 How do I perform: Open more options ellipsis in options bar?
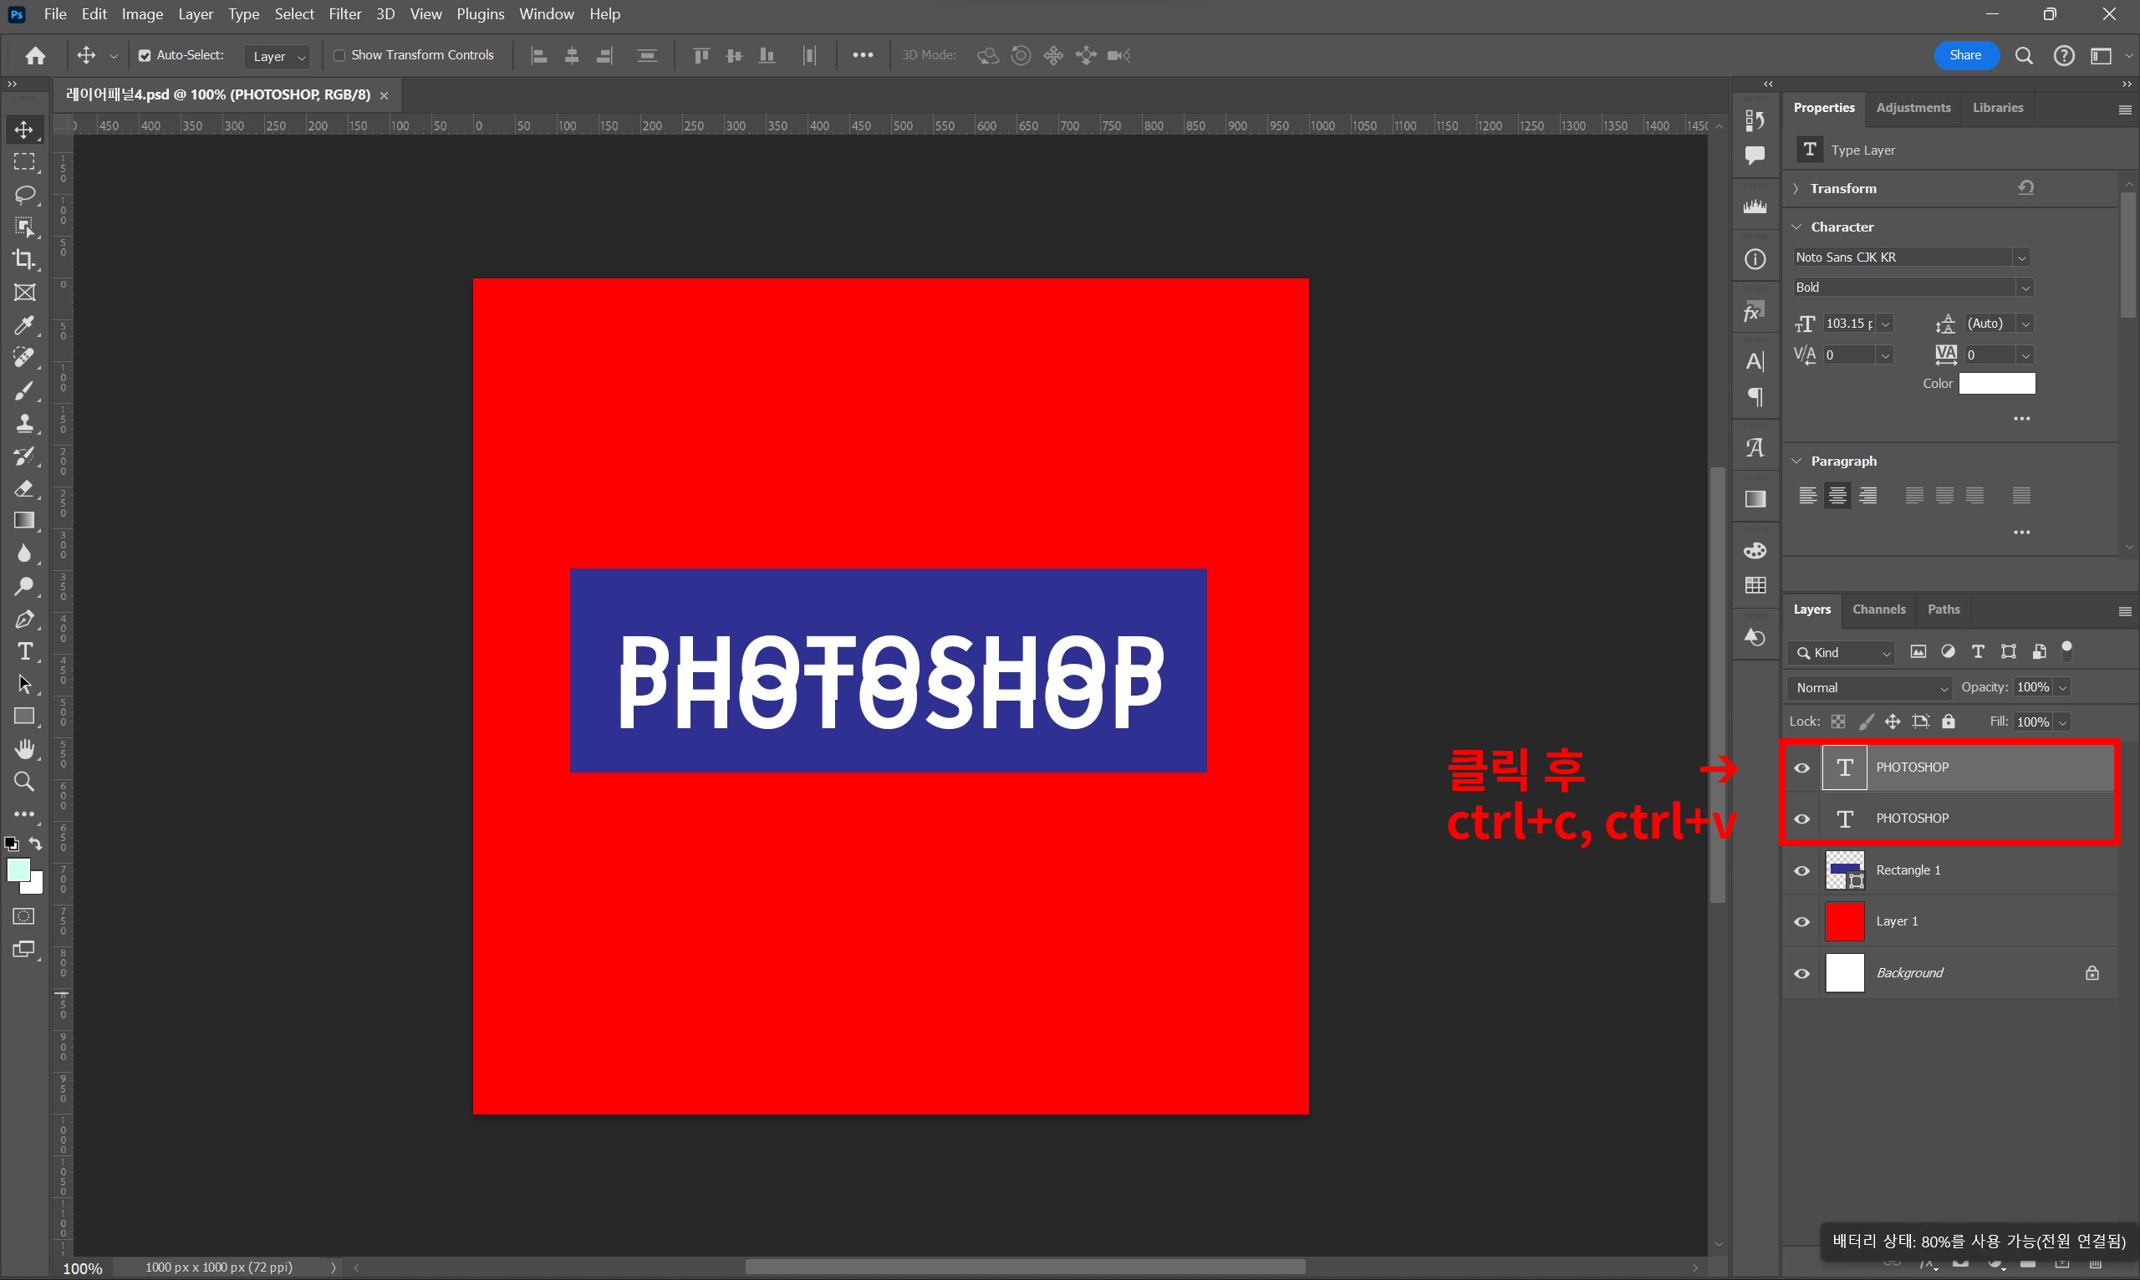point(862,55)
